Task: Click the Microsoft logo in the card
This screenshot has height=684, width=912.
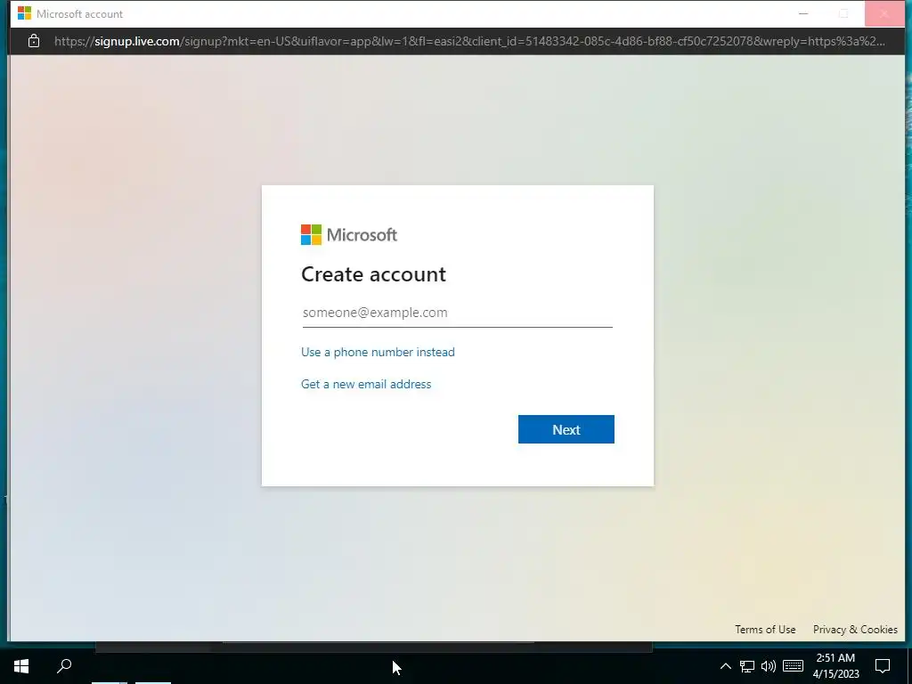Action: pyautogui.click(x=349, y=235)
